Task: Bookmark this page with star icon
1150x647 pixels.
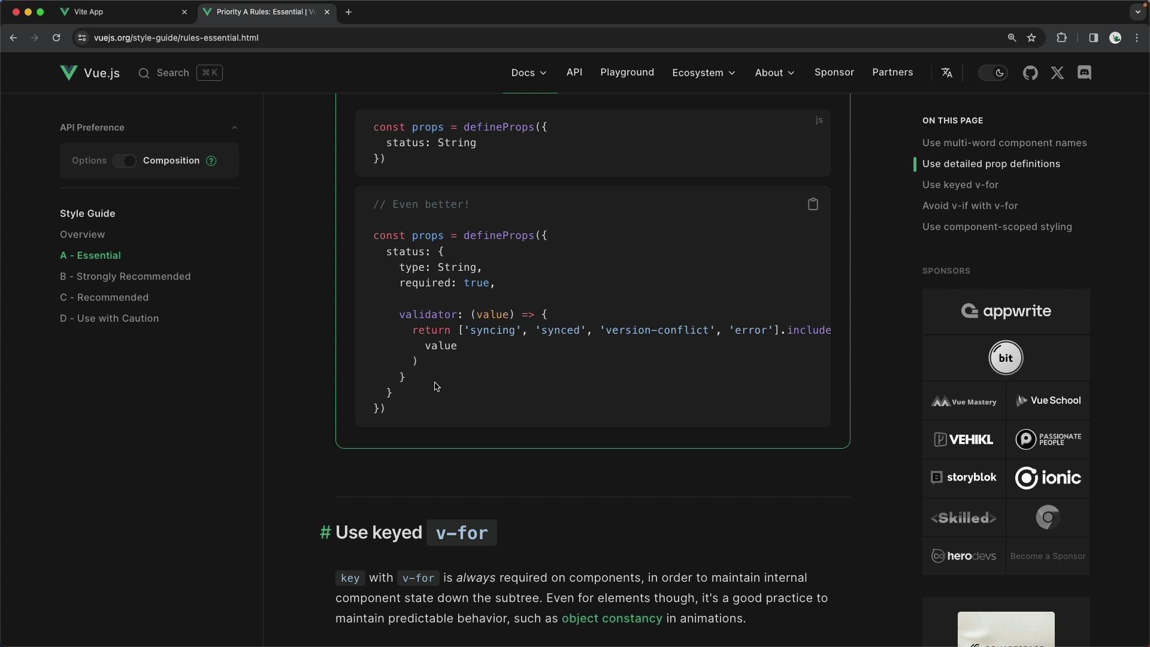Action: 1031,38
